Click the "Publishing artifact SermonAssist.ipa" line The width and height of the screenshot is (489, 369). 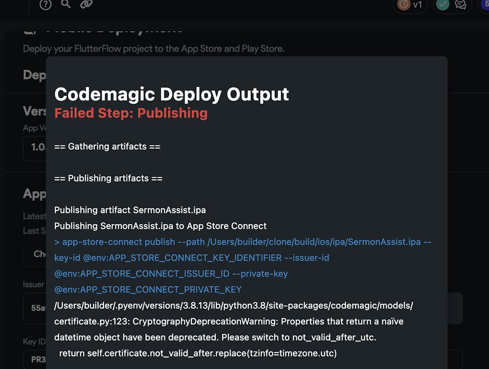[130, 210]
